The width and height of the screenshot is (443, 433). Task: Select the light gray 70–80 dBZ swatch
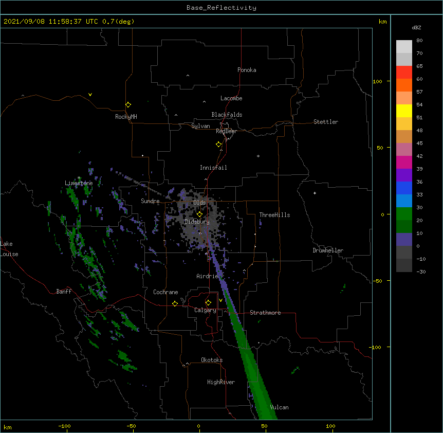(x=404, y=46)
